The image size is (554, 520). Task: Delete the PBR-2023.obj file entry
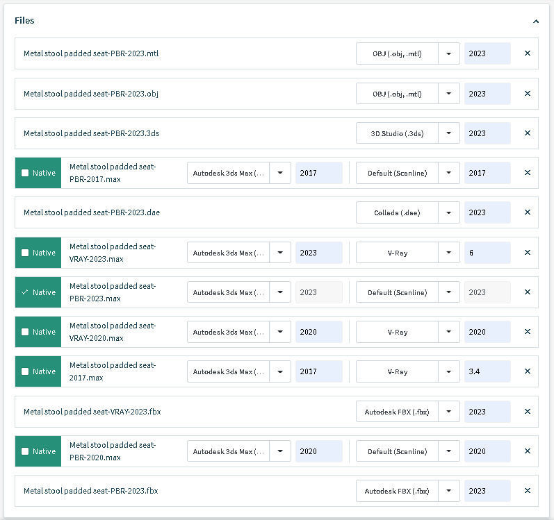coord(527,94)
